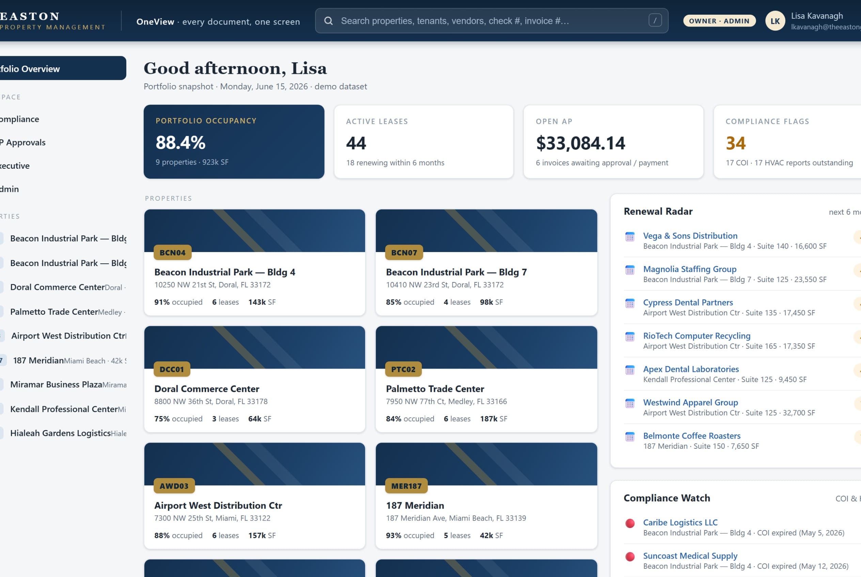861x577 pixels.
Task: Click red alert dot for Caribe Logistics LLC
Action: [x=630, y=523]
